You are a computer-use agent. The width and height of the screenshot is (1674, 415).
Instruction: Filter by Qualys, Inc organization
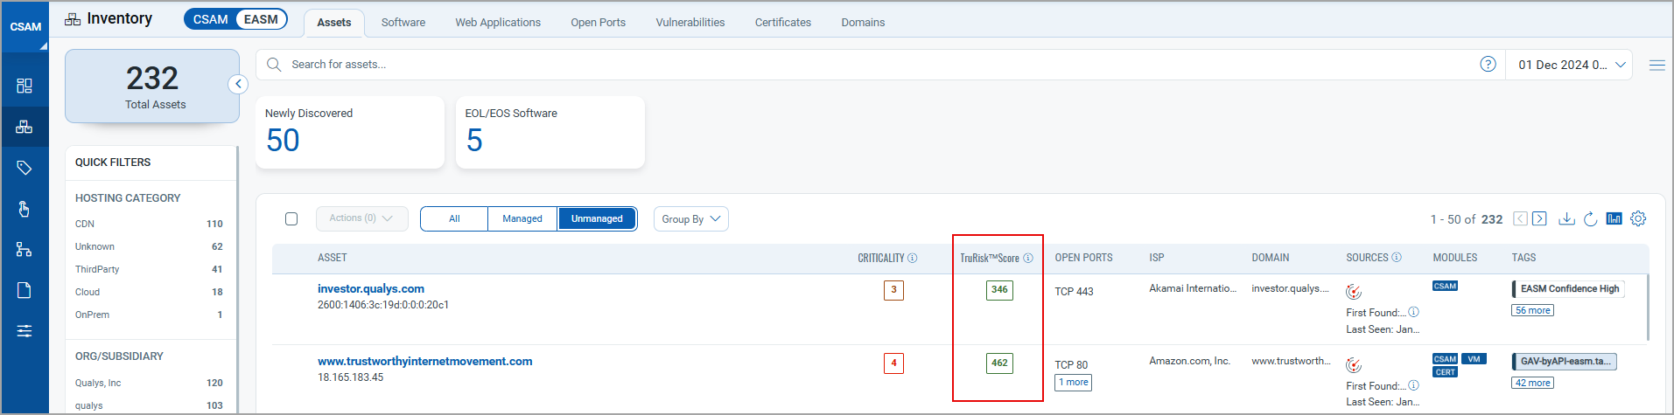coord(149,383)
